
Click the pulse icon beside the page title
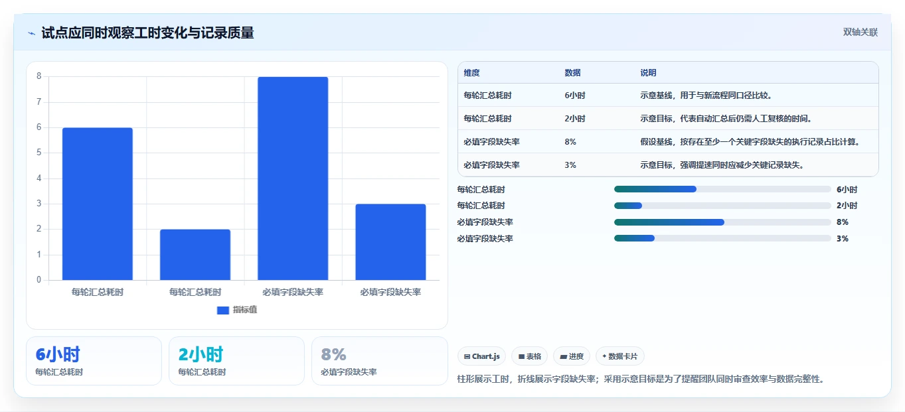(x=31, y=33)
